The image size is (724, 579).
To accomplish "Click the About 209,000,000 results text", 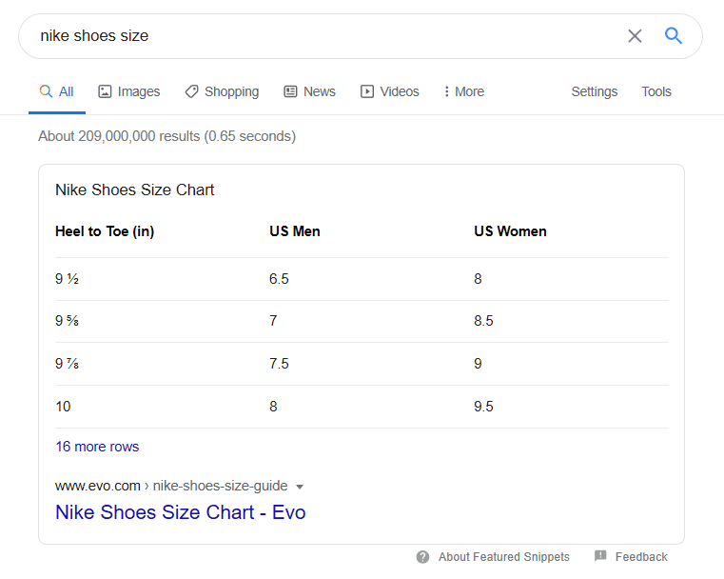I will (x=167, y=136).
